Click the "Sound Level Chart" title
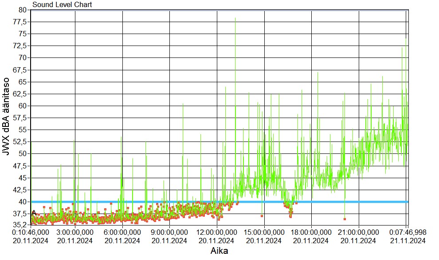439x260 pixels. (x=62, y=4)
